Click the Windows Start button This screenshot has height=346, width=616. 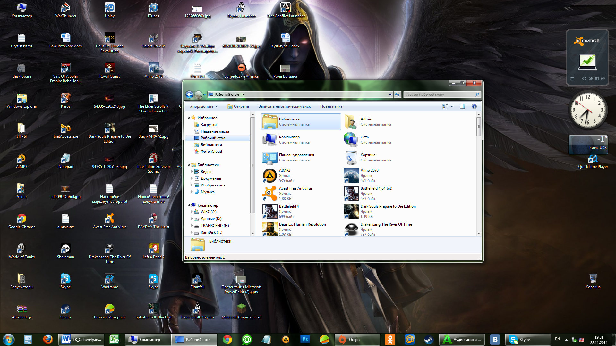(x=8, y=339)
